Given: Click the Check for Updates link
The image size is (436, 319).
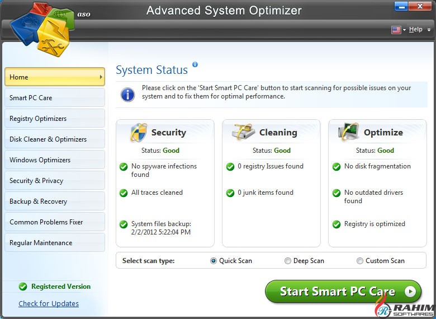Looking at the screenshot, I should [49, 303].
